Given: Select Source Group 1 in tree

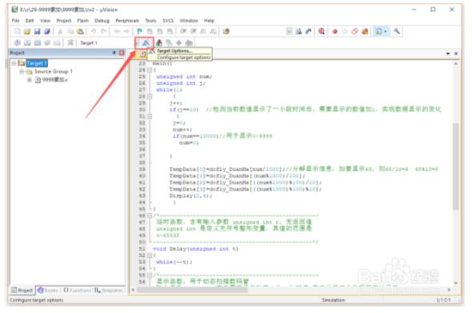Looking at the screenshot, I should pyautogui.click(x=54, y=72).
